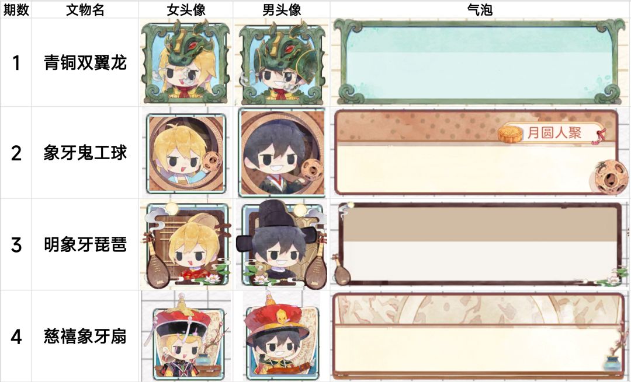Screen dimensions: 631x382
Task: Pick the male ivory puzzle ball avatar
Action: [282, 152]
